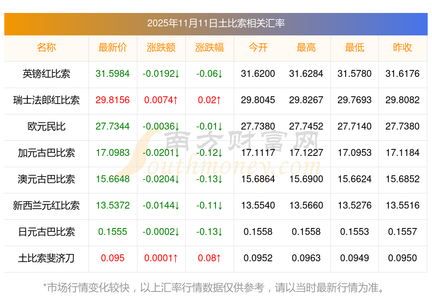Click high value 29.8267
The image size is (432, 301).
pyautogui.click(x=306, y=100)
